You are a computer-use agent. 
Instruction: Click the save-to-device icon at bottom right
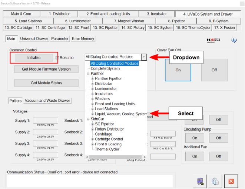tap(201, 181)
